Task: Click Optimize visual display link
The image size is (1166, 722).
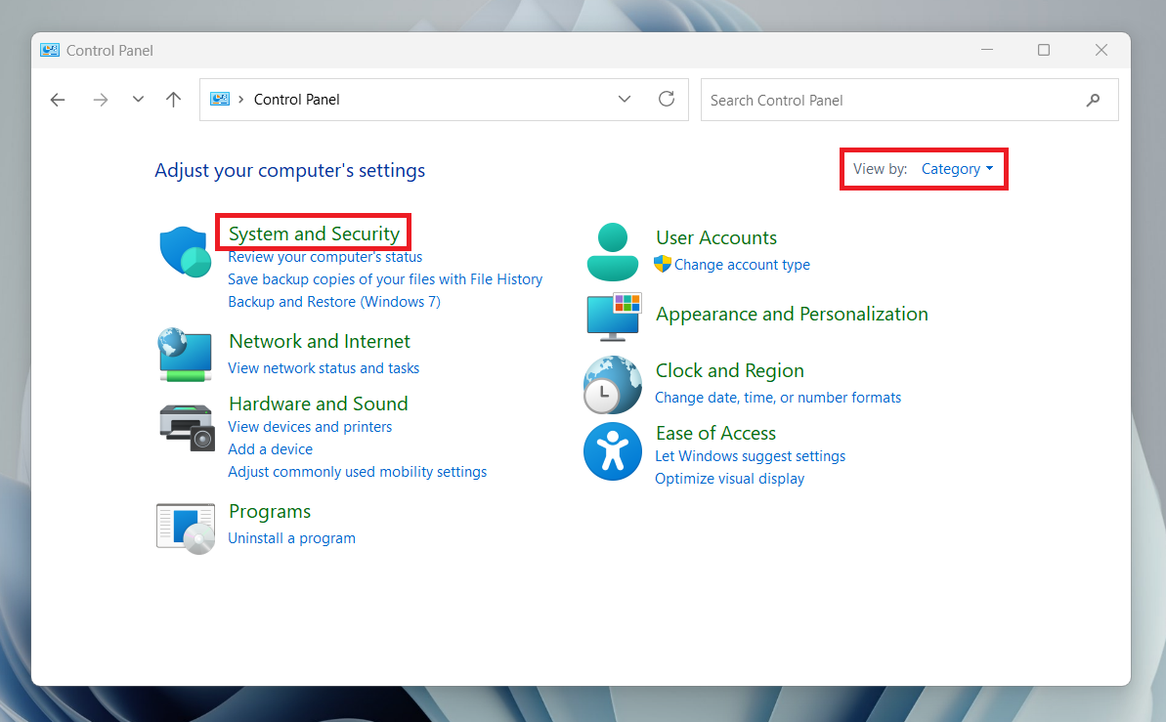Action: pos(729,478)
